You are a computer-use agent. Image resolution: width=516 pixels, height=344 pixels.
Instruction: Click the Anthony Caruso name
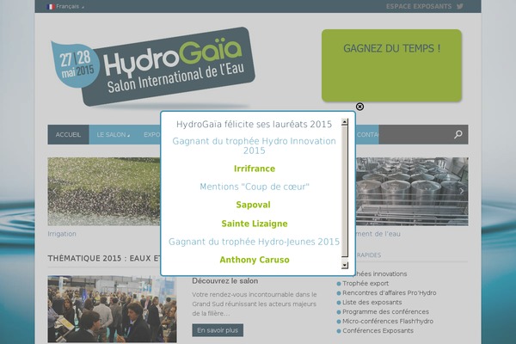255,260
